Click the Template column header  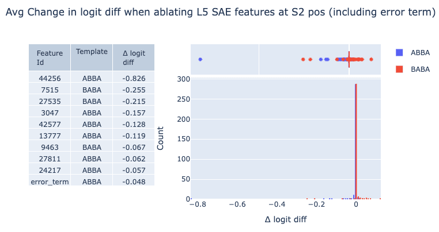tap(92, 52)
